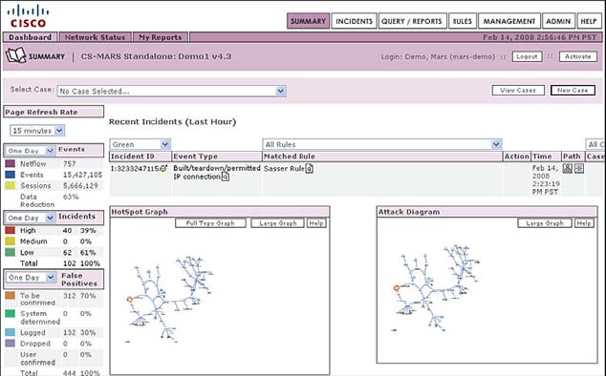Switch to the INCIDENTS tab

(354, 21)
